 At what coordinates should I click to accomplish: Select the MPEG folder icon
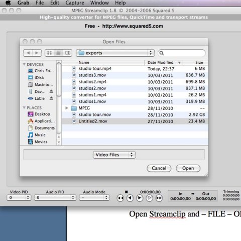(x=74, y=108)
